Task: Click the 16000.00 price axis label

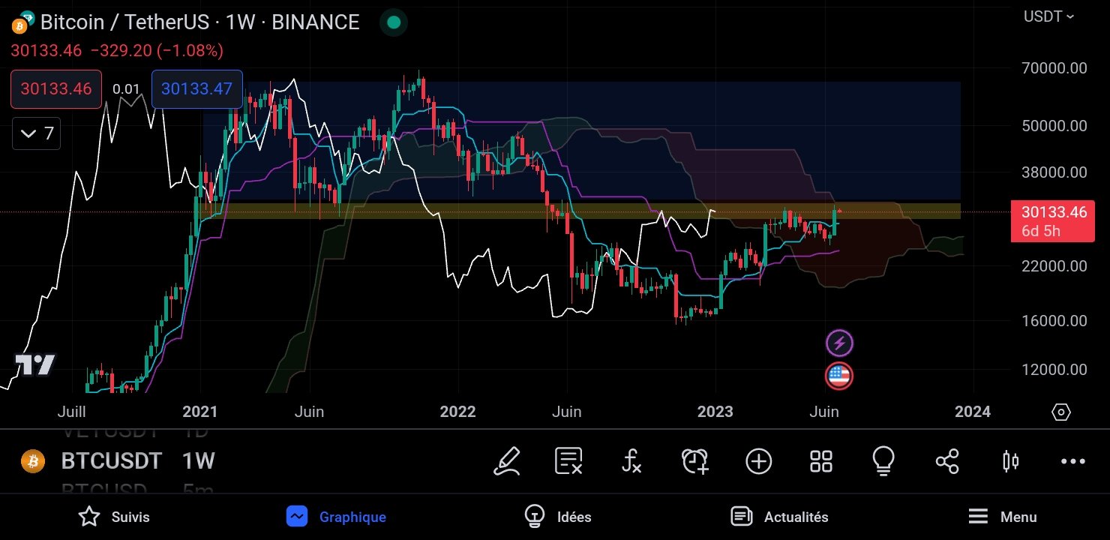Action: tap(1054, 321)
